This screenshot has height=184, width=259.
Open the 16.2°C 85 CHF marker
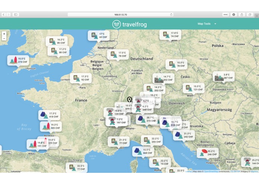point(57,41)
